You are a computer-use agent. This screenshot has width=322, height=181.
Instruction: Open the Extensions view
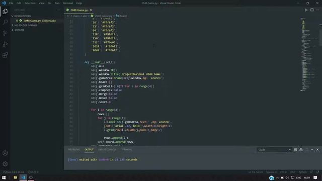pos(5,55)
